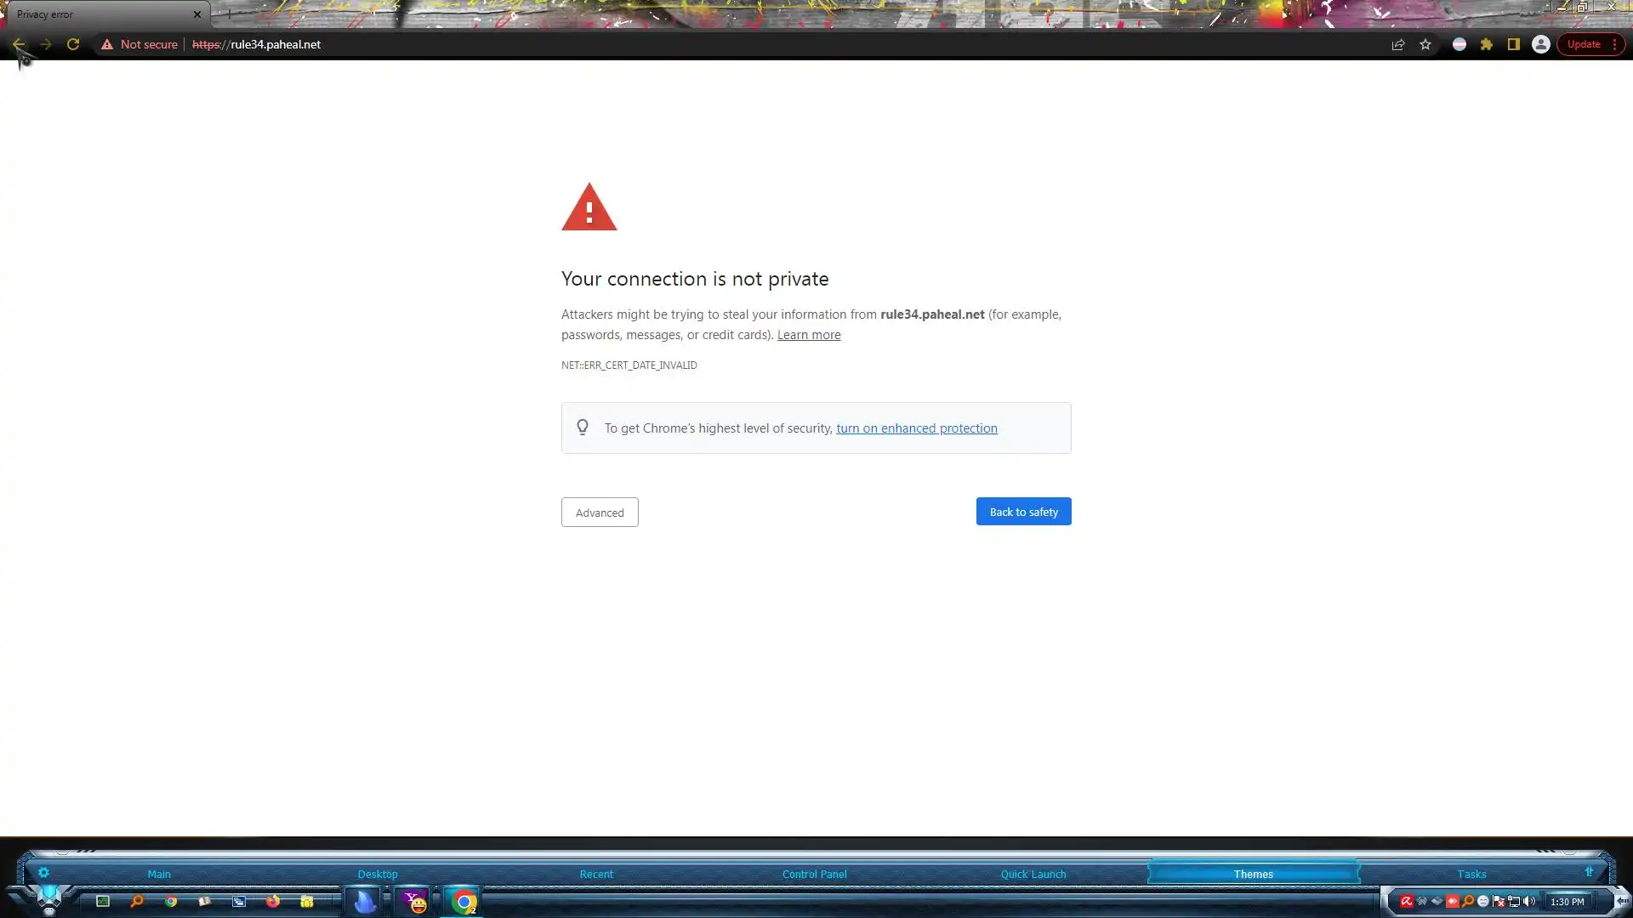Open Chrome's Update menu button
Image resolution: width=1633 pixels, height=918 pixels.
click(x=1590, y=44)
